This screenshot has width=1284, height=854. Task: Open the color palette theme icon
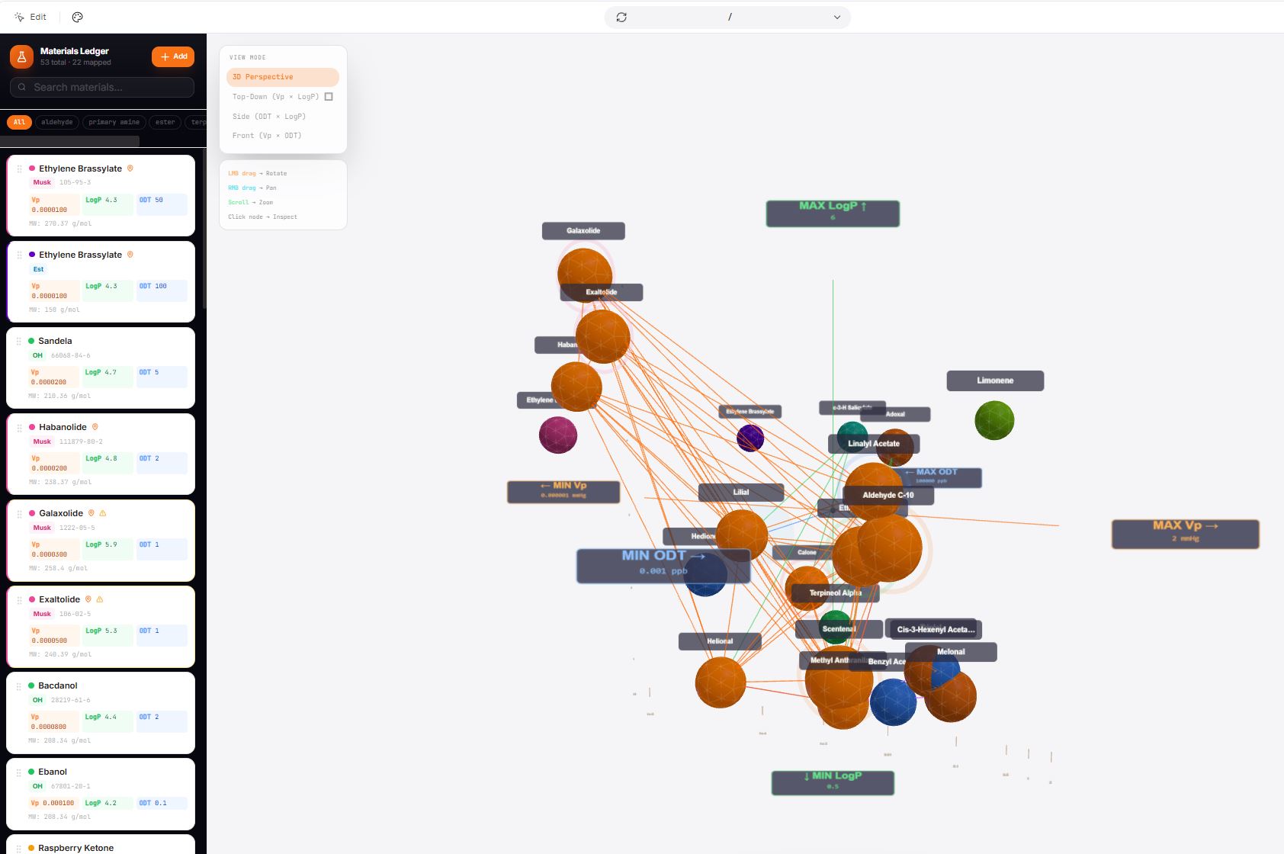[77, 17]
